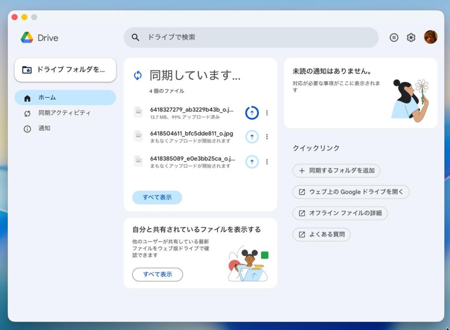Open ウェブ上の Google ドライブを開く link
Image resolution: width=450 pixels, height=330 pixels.
(x=351, y=192)
